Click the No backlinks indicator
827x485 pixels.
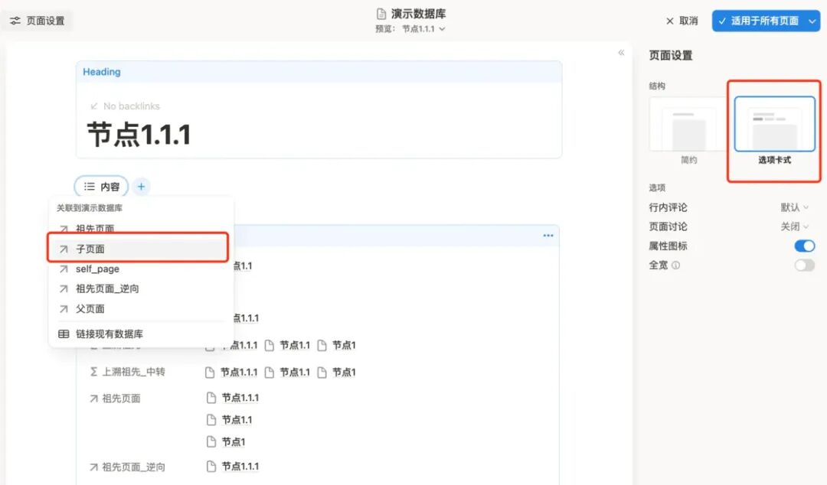click(125, 106)
